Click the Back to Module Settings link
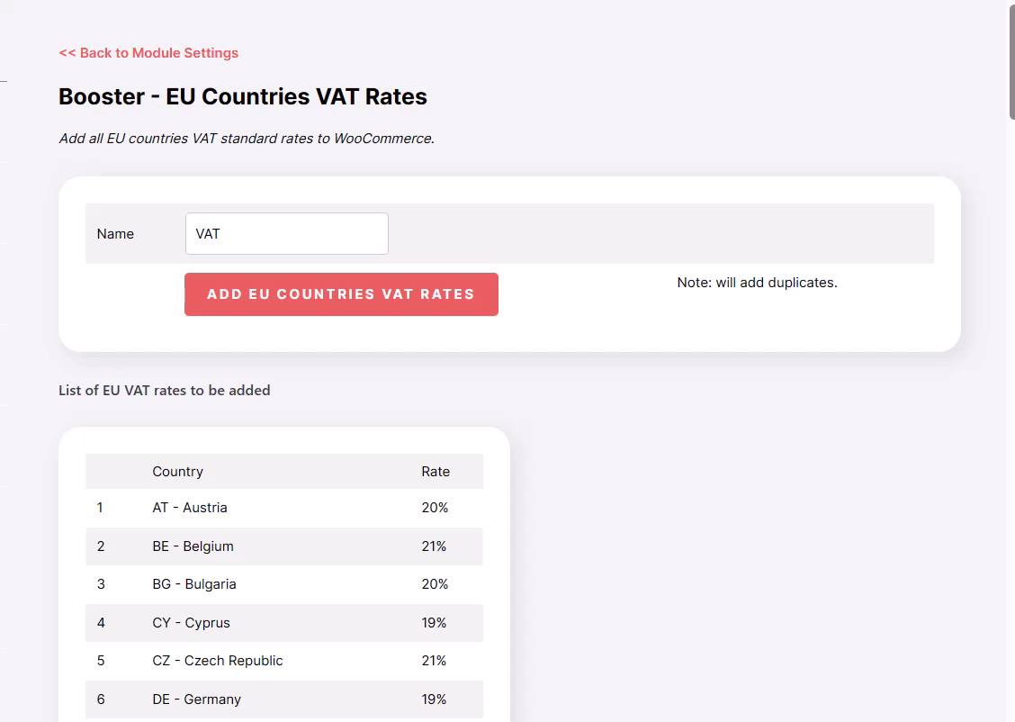1015x722 pixels. pos(148,53)
